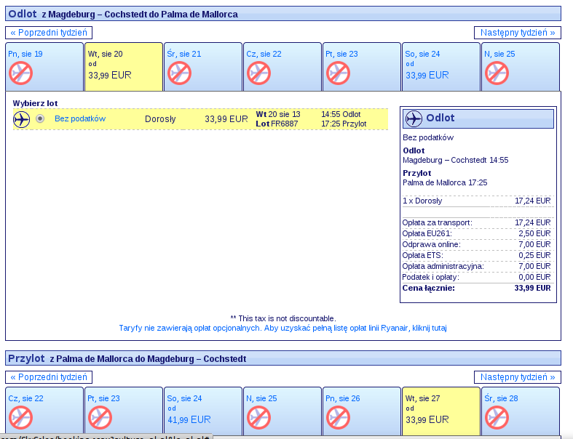Select So, sie 24 outbound date tab
The image size is (573, 439).
point(440,67)
